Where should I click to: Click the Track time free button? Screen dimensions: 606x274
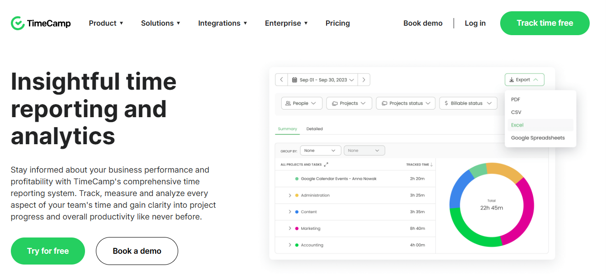545,23
